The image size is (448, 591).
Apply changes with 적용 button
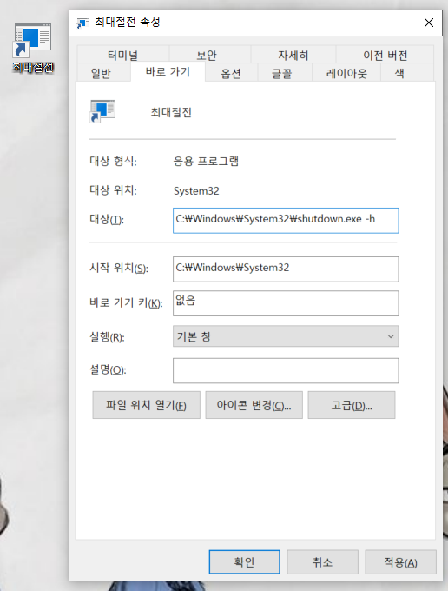point(400,562)
